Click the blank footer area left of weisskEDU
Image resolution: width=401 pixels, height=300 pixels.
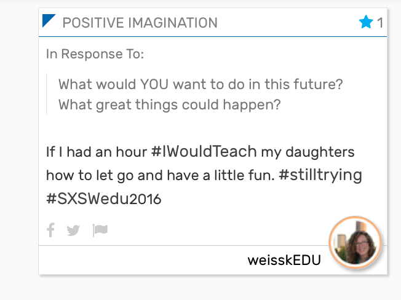143,260
